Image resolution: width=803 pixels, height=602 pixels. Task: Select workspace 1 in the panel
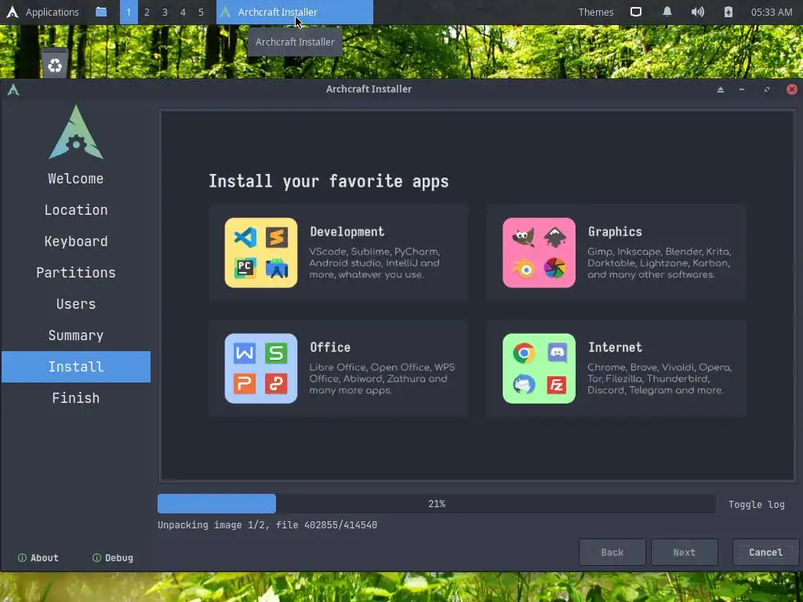(x=129, y=12)
